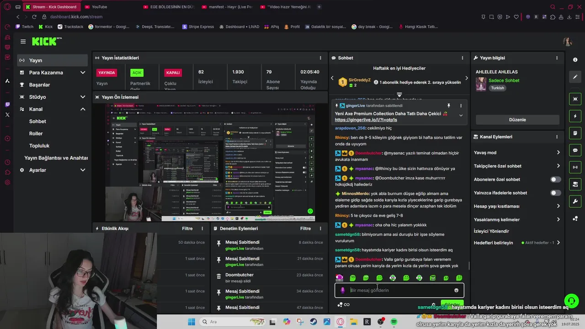The image size is (585, 329).
Task: Open pinned message three-dot options
Action: [x=461, y=106]
